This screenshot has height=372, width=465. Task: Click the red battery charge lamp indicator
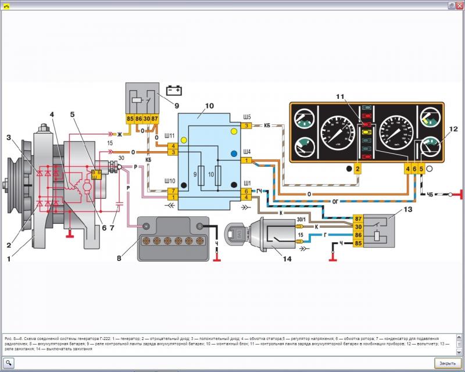pyautogui.click(x=367, y=124)
